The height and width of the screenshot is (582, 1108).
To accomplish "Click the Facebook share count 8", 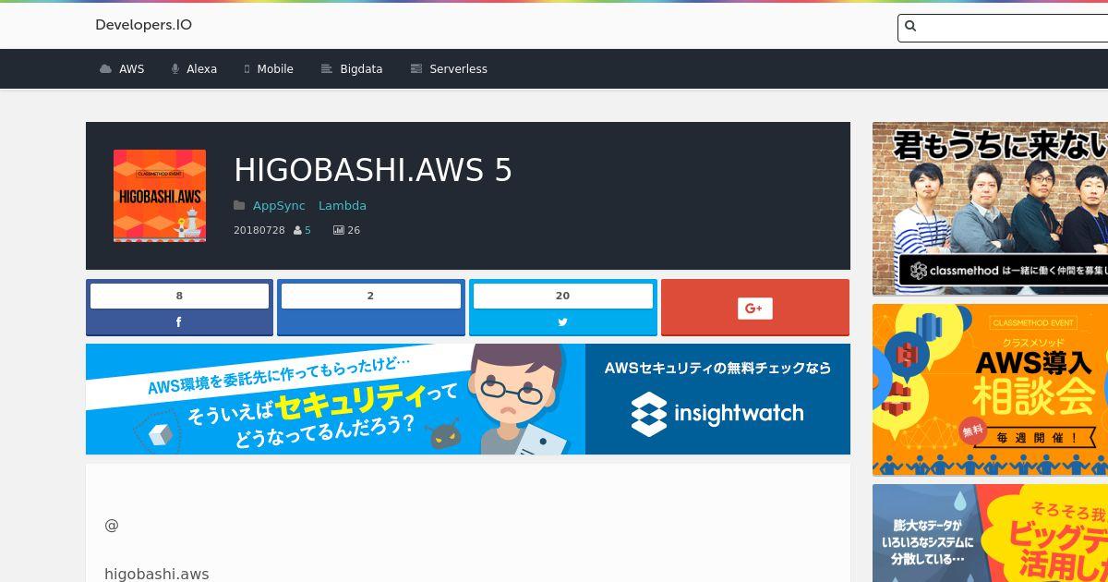I will [x=179, y=296].
